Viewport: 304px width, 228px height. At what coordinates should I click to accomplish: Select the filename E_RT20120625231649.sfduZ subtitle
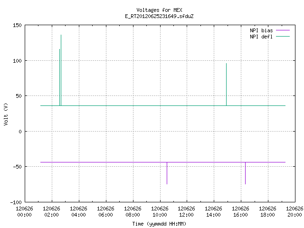pyautogui.click(x=159, y=16)
